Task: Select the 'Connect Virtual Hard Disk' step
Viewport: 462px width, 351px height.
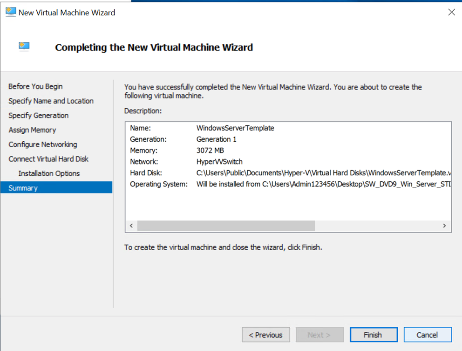Action: 48,159
